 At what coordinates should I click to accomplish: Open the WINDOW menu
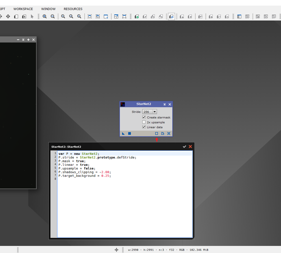tap(48, 9)
